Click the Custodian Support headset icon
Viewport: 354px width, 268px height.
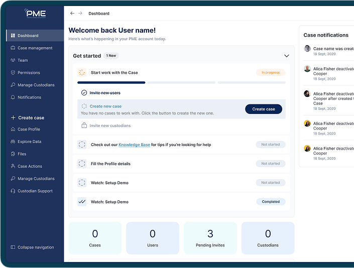click(13, 191)
